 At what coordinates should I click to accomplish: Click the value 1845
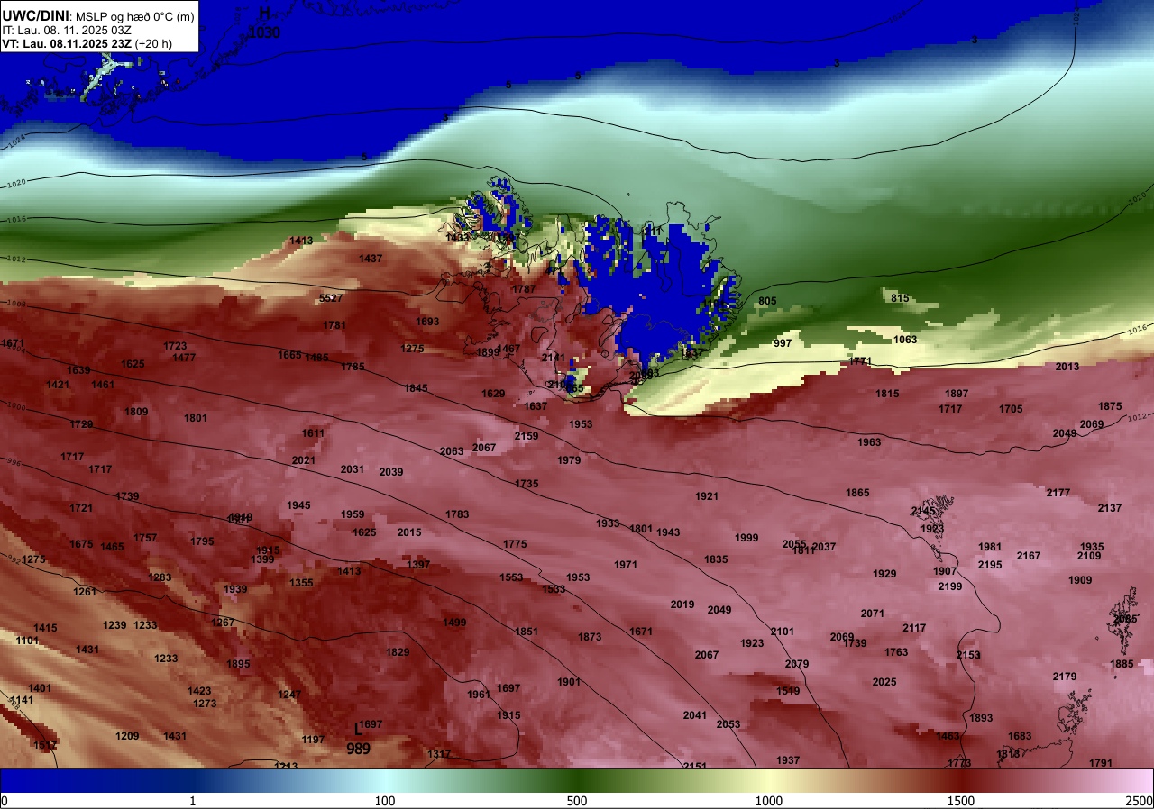click(x=416, y=388)
